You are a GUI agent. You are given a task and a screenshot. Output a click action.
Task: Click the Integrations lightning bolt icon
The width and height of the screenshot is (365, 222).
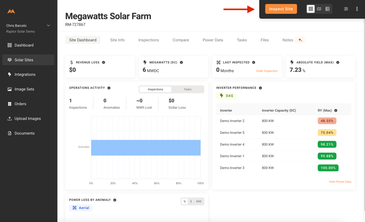10,75
